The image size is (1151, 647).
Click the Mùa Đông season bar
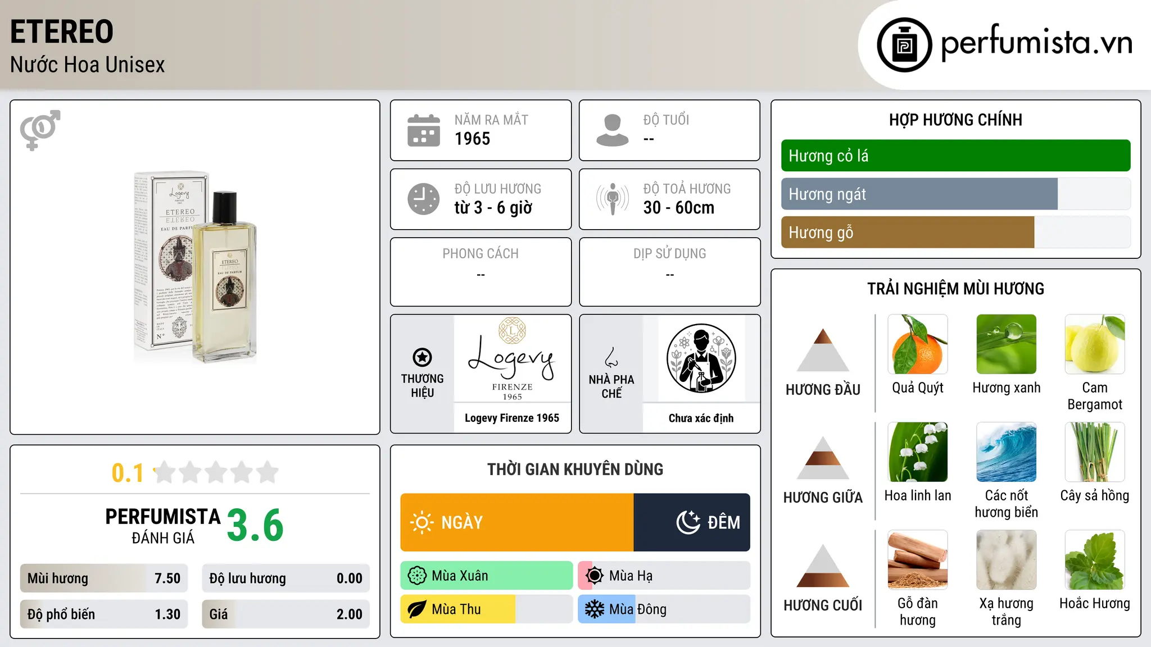(664, 609)
